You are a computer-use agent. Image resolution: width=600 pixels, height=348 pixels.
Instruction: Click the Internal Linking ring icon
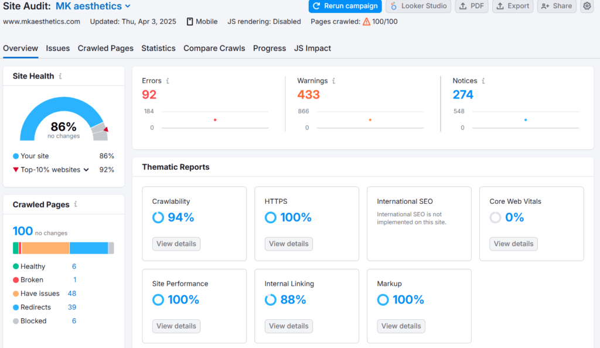271,299
